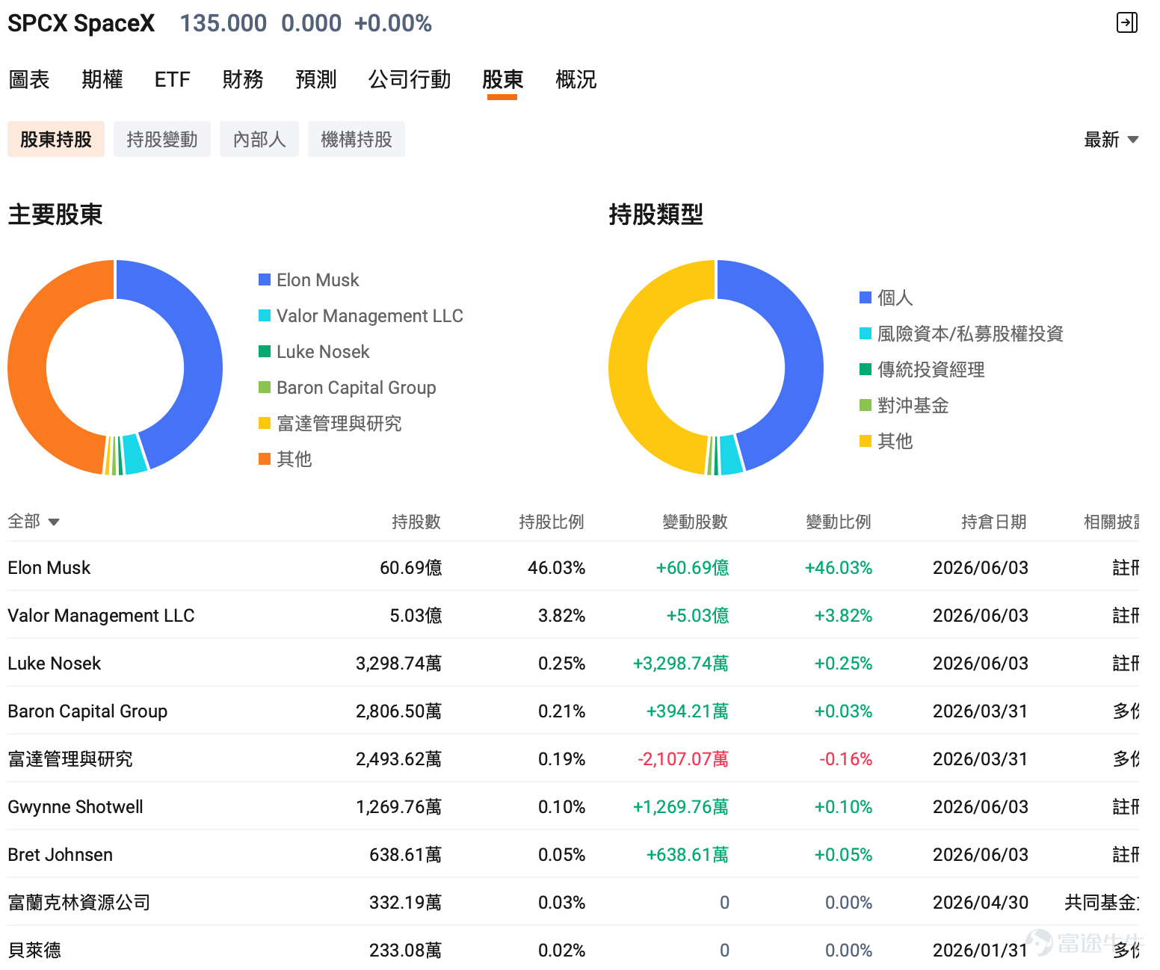Click the 共同基金 disclosure cell
Image resolution: width=1160 pixels, height=970 pixels.
pyautogui.click(x=1102, y=903)
